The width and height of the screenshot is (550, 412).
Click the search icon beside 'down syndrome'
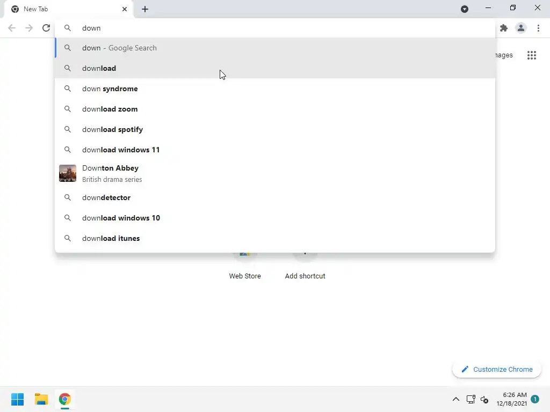click(x=67, y=89)
